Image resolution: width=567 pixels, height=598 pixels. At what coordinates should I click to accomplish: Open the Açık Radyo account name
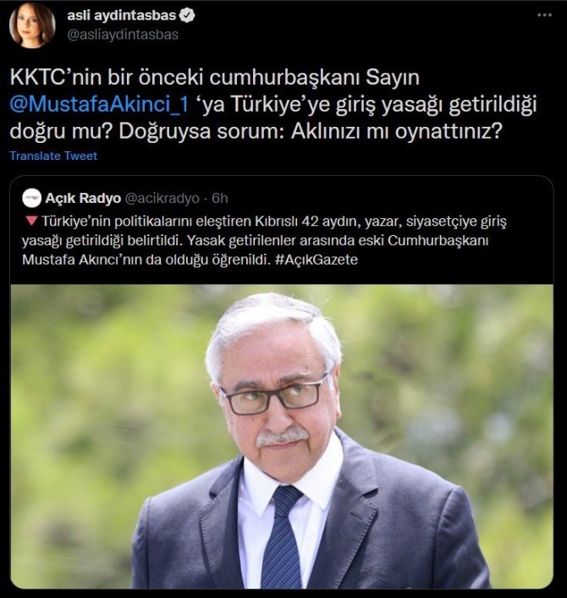coord(83,198)
